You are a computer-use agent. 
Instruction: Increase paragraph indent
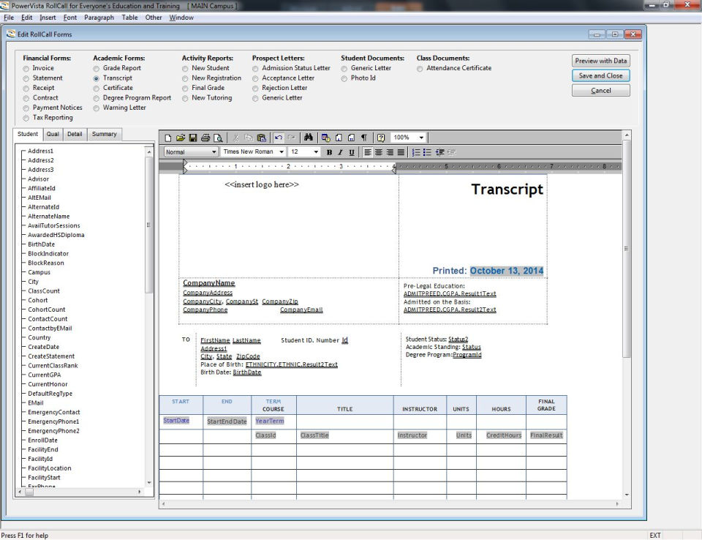pos(440,152)
